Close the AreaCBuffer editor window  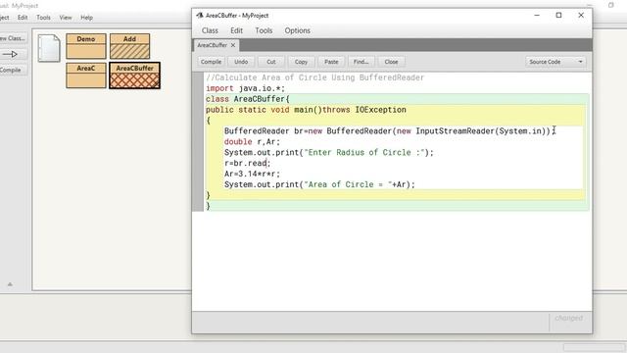[581, 16]
